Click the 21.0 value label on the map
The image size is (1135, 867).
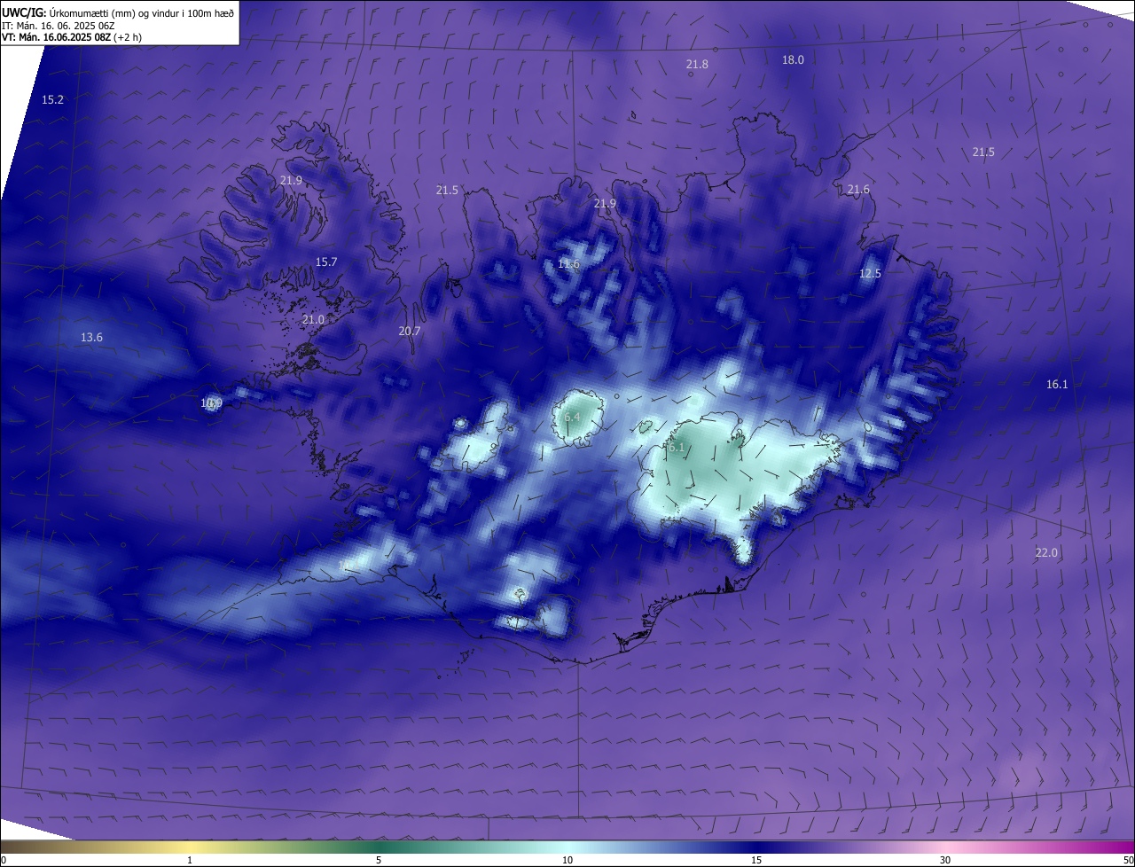coord(313,320)
